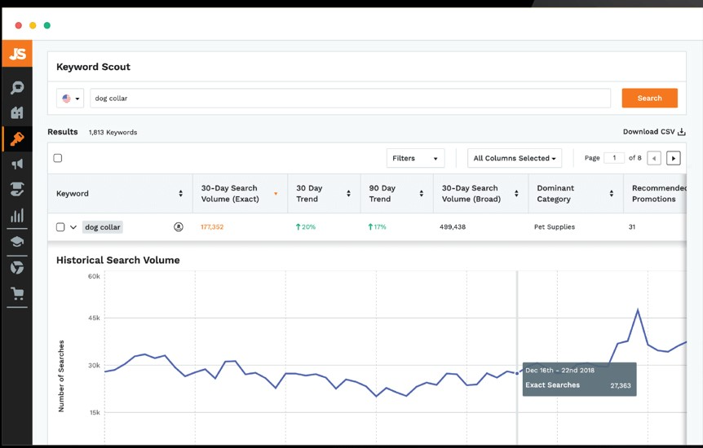Click the Chrome extension sidebar icon
Viewport: 703px width, 448px height.
[16, 267]
